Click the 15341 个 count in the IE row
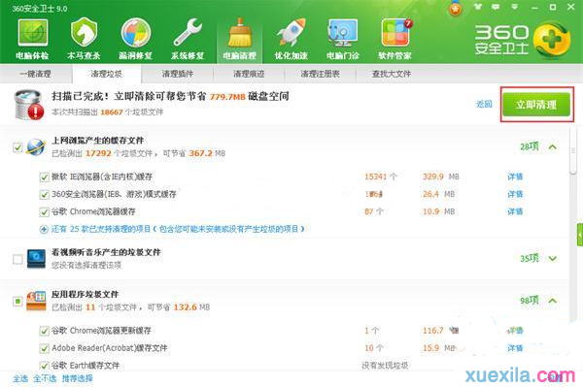 coord(381,177)
